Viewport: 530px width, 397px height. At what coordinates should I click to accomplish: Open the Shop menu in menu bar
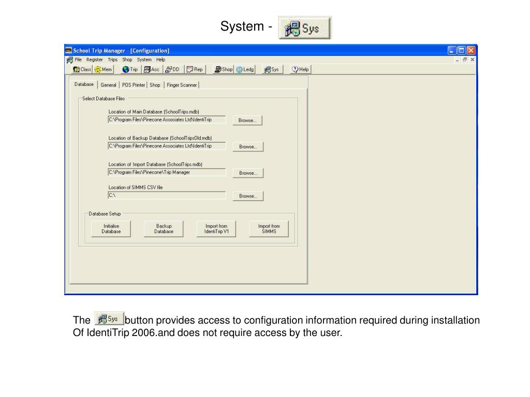click(127, 60)
